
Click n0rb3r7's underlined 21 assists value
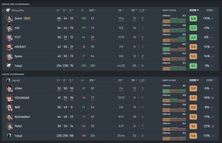[x=72, y=47]
